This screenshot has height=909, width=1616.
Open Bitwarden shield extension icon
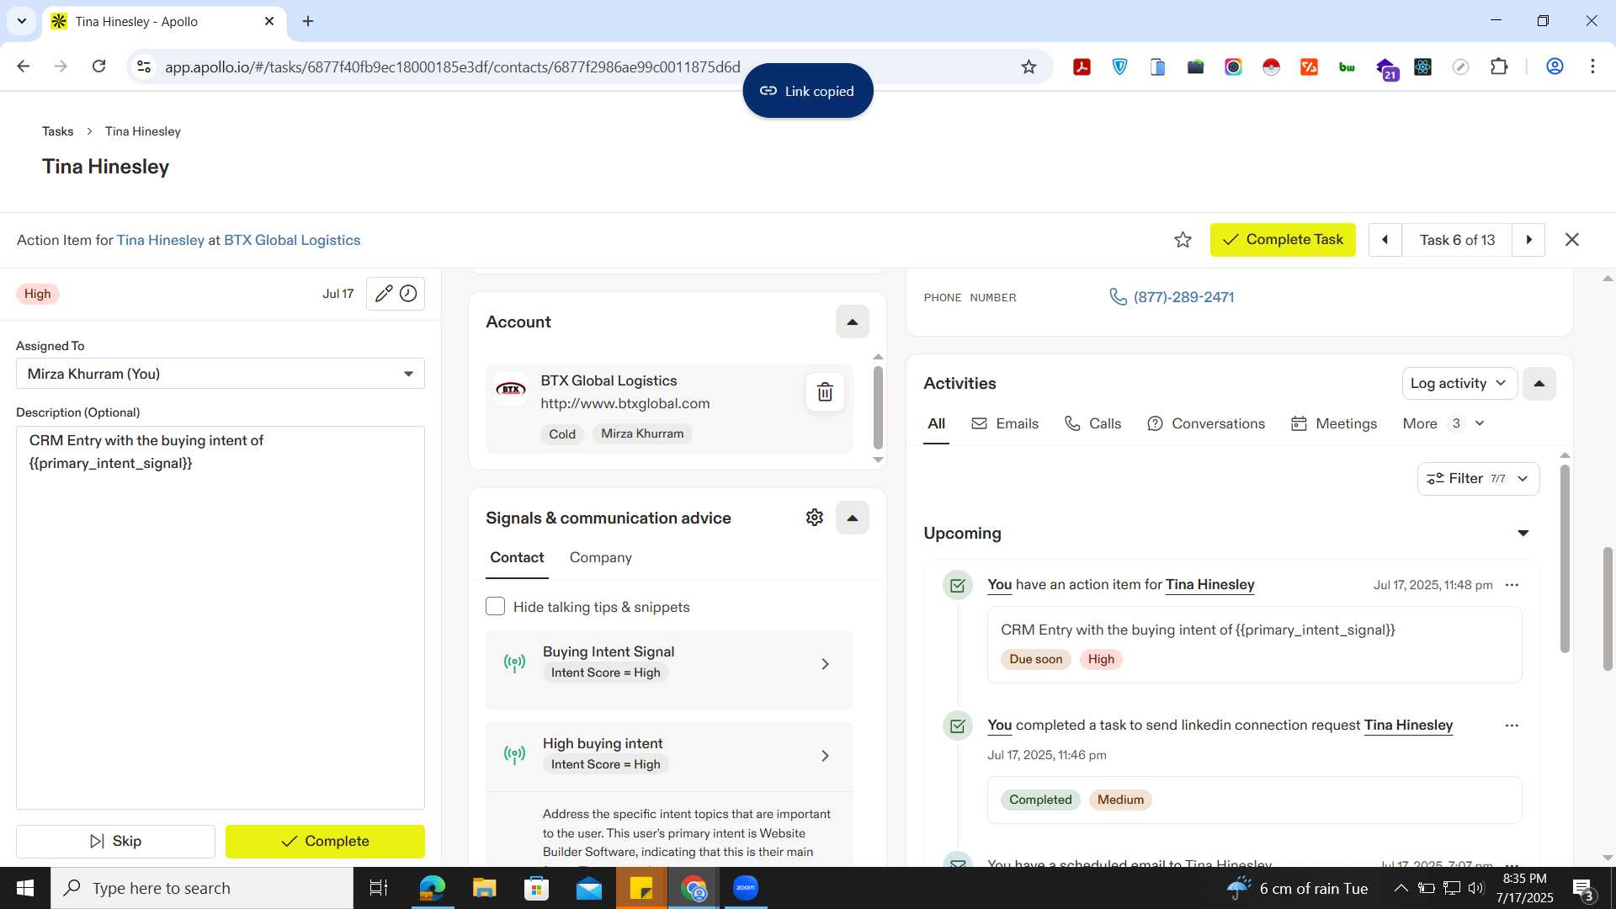(x=1119, y=66)
